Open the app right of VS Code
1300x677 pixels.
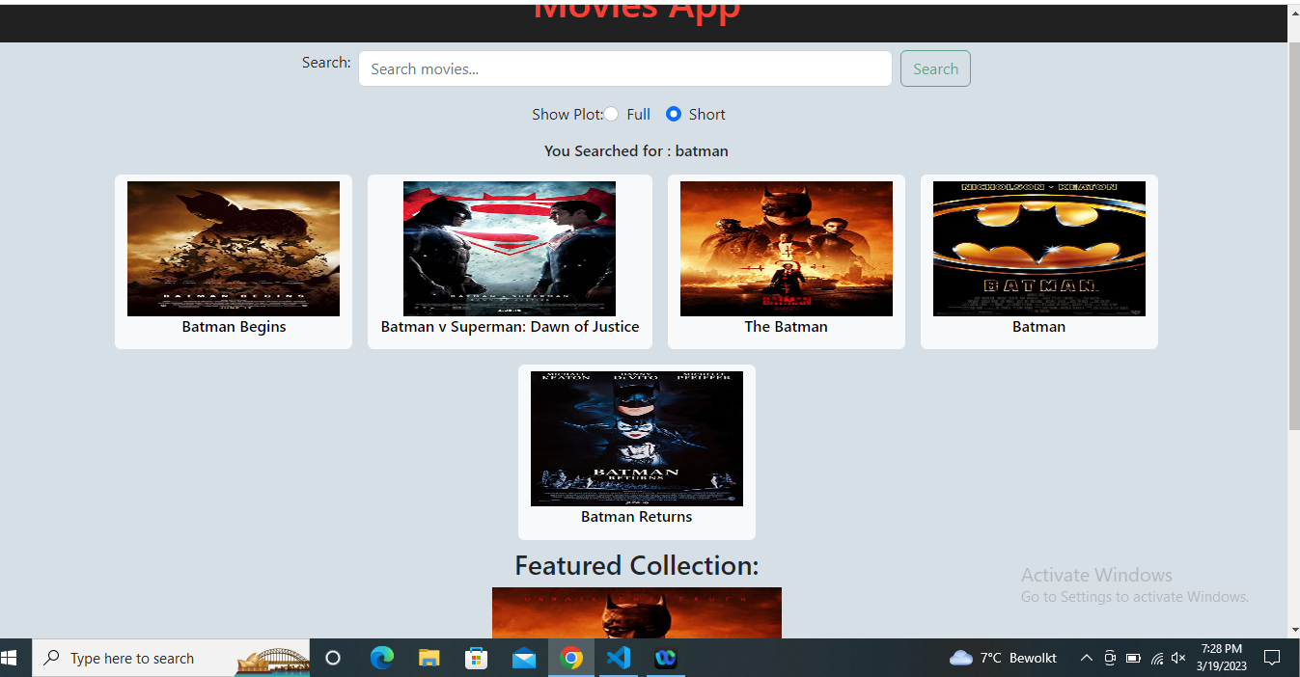[666, 658]
